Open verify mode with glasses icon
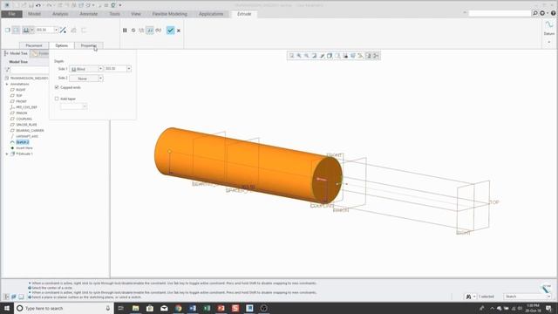 pos(159,31)
